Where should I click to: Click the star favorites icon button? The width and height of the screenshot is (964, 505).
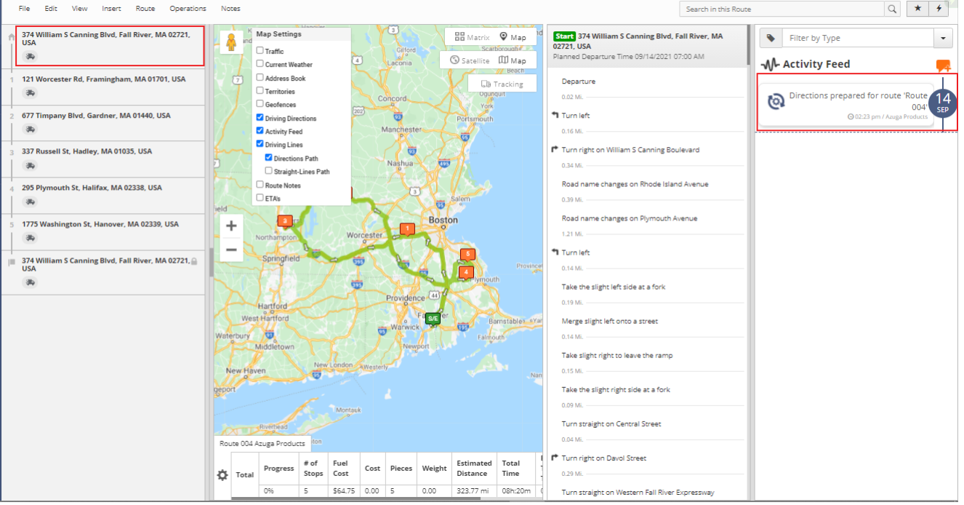click(917, 9)
